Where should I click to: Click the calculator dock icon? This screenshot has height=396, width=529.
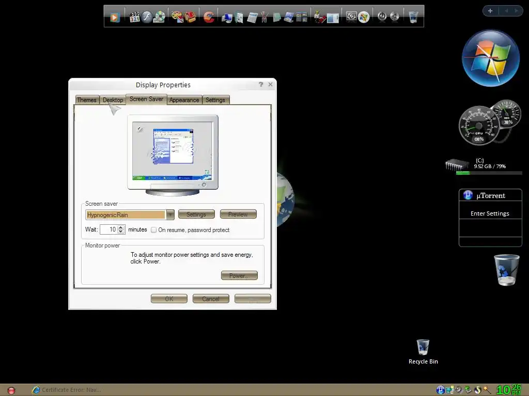pos(252,17)
